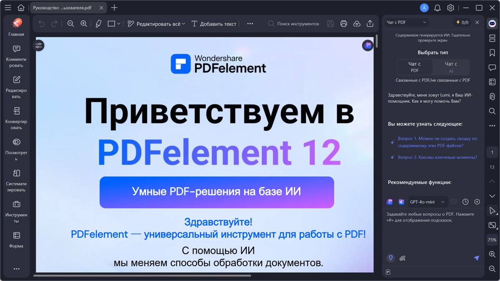Close the Руководство пользователя.pdf tab
Viewport: 500px width, 281px height.
pyautogui.click(x=102, y=7)
